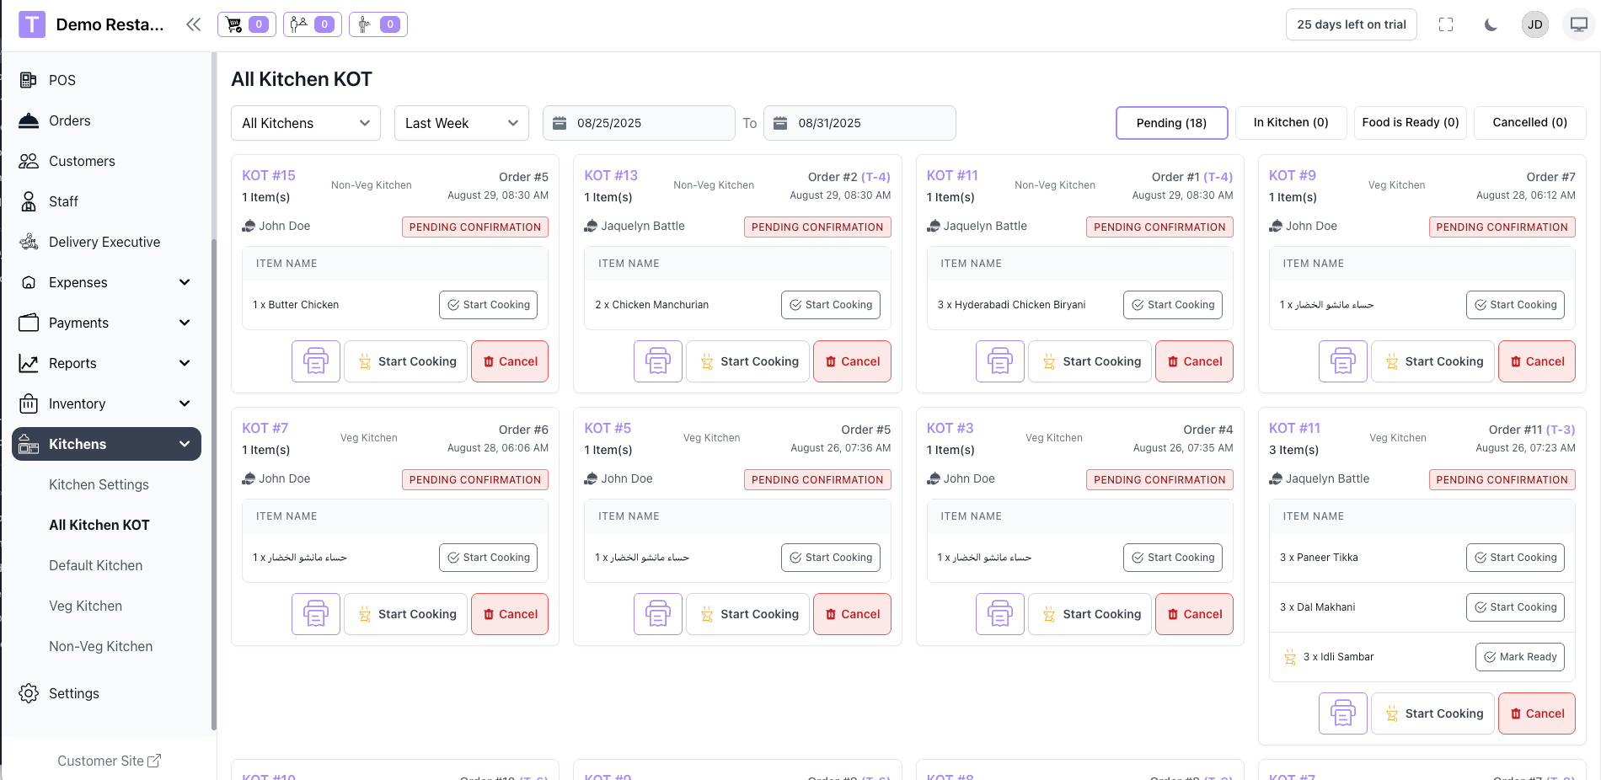Open the Last Week date range dropdown
Viewport: 1601px width, 780px height.
pyautogui.click(x=461, y=123)
